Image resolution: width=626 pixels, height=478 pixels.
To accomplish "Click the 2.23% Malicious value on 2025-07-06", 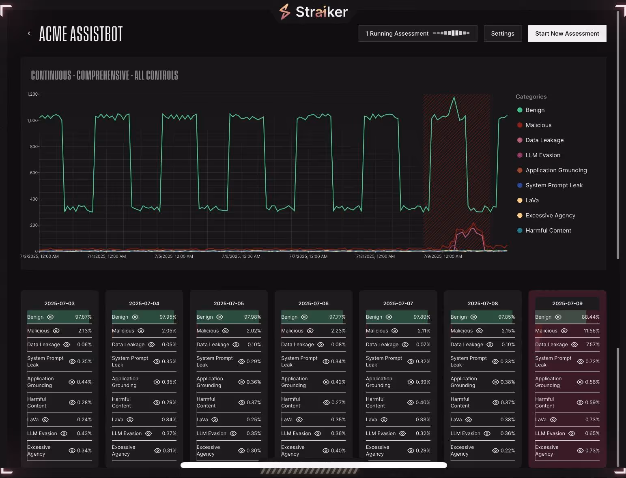I will click(x=338, y=331).
